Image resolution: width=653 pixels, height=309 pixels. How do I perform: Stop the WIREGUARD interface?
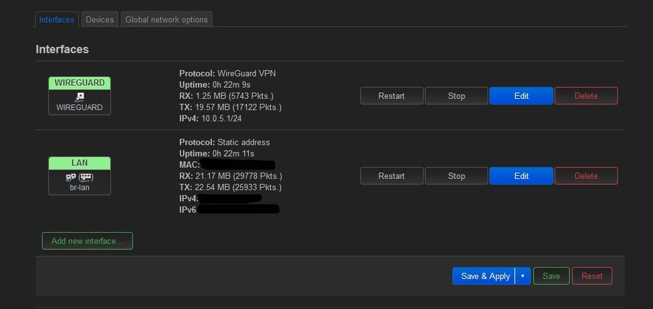[x=457, y=96]
